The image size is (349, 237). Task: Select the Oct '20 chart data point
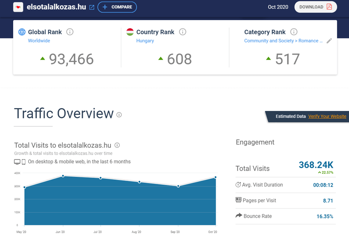click(x=216, y=177)
